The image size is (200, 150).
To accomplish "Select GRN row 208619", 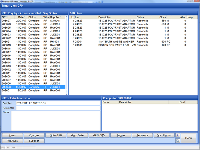I will pyautogui.click(x=33, y=45).
